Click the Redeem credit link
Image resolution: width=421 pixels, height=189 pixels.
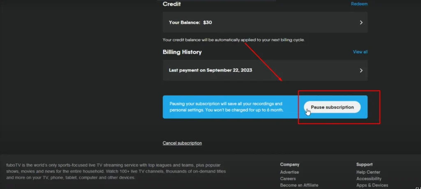point(359,4)
